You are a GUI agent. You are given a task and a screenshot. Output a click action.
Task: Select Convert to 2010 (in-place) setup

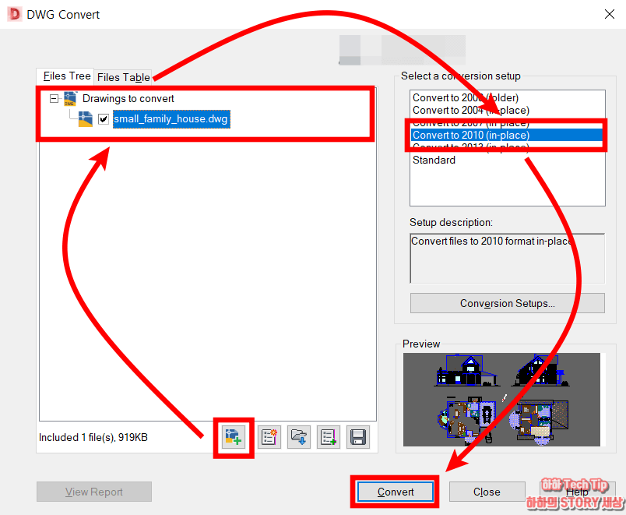click(507, 135)
